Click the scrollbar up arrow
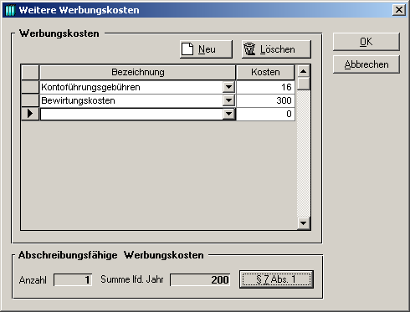 point(304,71)
